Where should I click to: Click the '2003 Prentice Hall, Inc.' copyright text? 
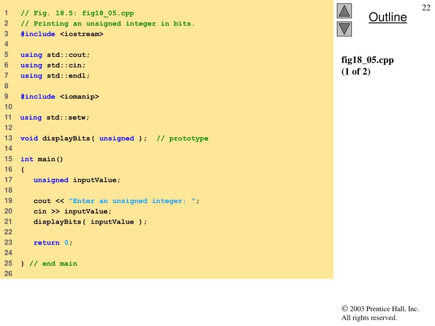click(x=380, y=309)
